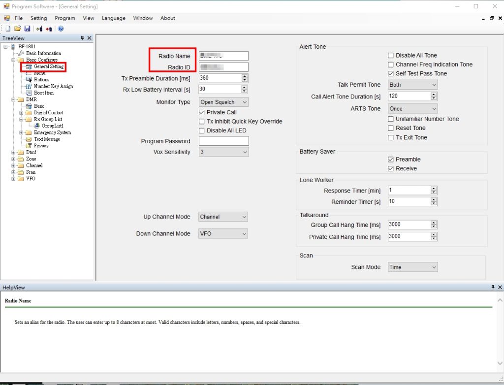Increase Tx Preamble Duration value
Viewport: 504px width, 385px height.
pos(245,76)
